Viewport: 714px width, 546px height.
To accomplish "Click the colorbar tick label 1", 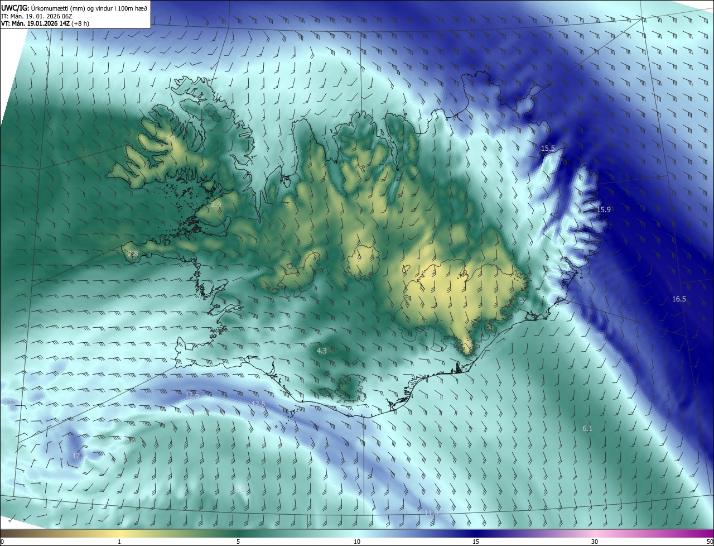I will [119, 542].
